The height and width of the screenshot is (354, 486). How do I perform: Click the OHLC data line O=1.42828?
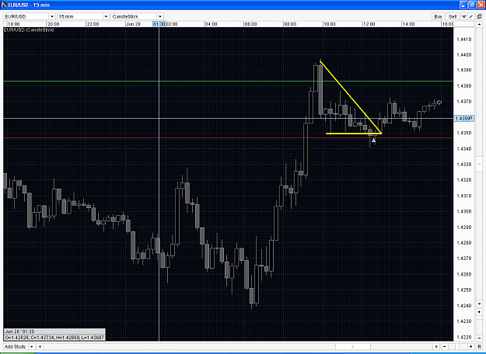point(54,338)
